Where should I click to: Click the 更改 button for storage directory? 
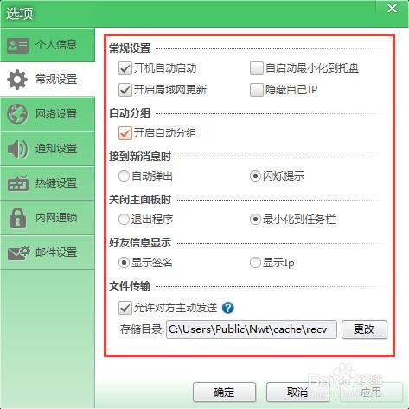click(x=364, y=329)
